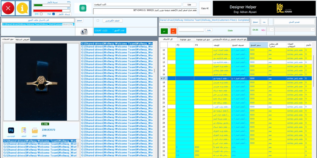
Task: Click the green achievement progress bar
Action: coord(52,5)
